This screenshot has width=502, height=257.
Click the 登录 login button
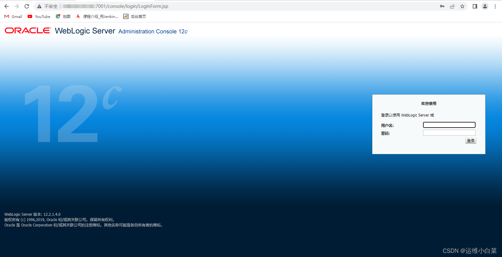point(471,141)
